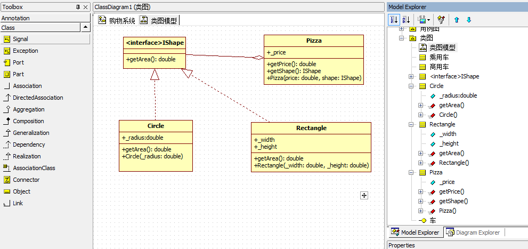
Task: Select 车 interface node in tree
Action: [x=433, y=221]
